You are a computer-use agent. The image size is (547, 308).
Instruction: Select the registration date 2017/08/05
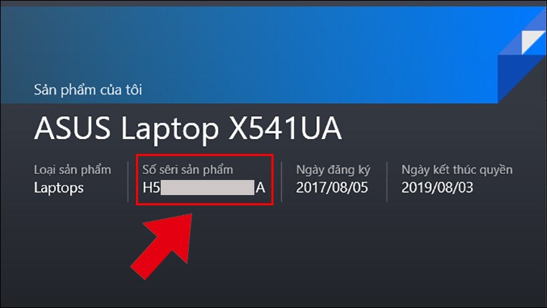[x=332, y=188]
